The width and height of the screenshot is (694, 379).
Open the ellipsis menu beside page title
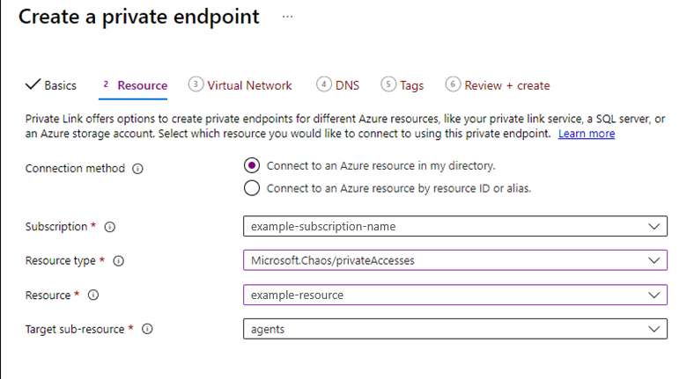tap(288, 17)
